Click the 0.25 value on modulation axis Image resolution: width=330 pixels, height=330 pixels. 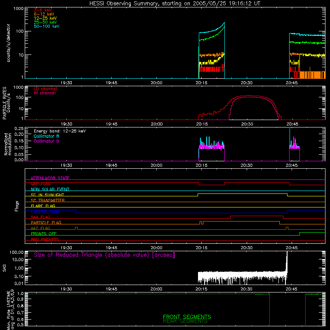click(x=19, y=128)
